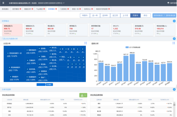
Task: Click the 1,244,523.95 sales cell
Action: [29, 107]
